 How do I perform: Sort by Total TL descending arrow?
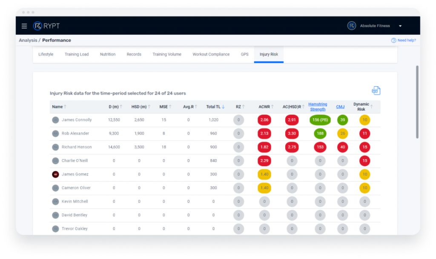click(x=223, y=107)
